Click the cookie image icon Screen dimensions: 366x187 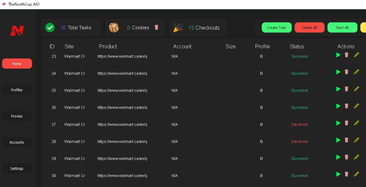pyautogui.click(x=114, y=28)
